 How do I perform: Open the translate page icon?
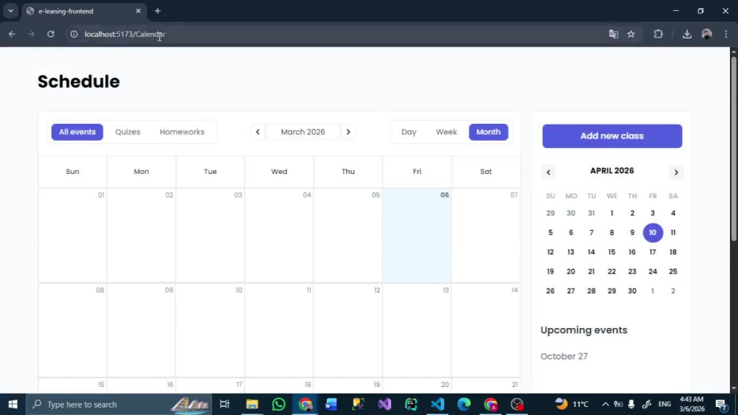(x=613, y=34)
